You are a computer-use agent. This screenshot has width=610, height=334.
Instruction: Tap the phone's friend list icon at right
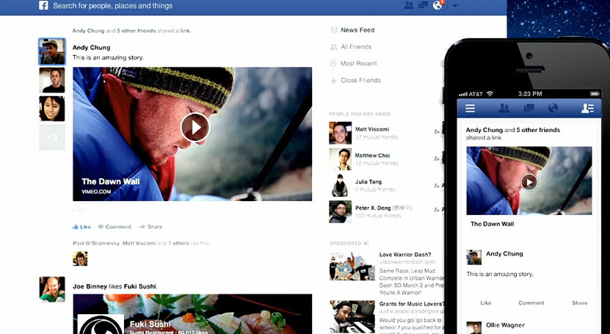(x=587, y=108)
